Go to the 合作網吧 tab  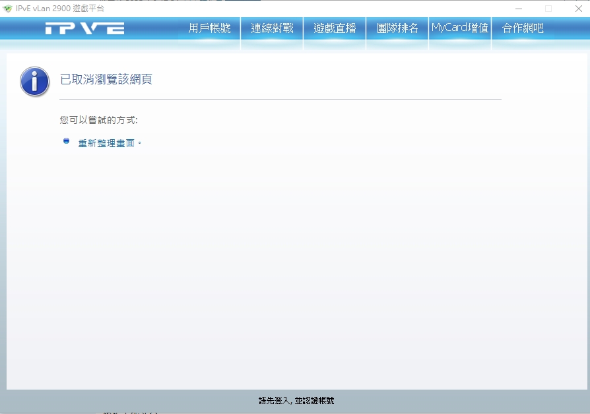tap(523, 28)
